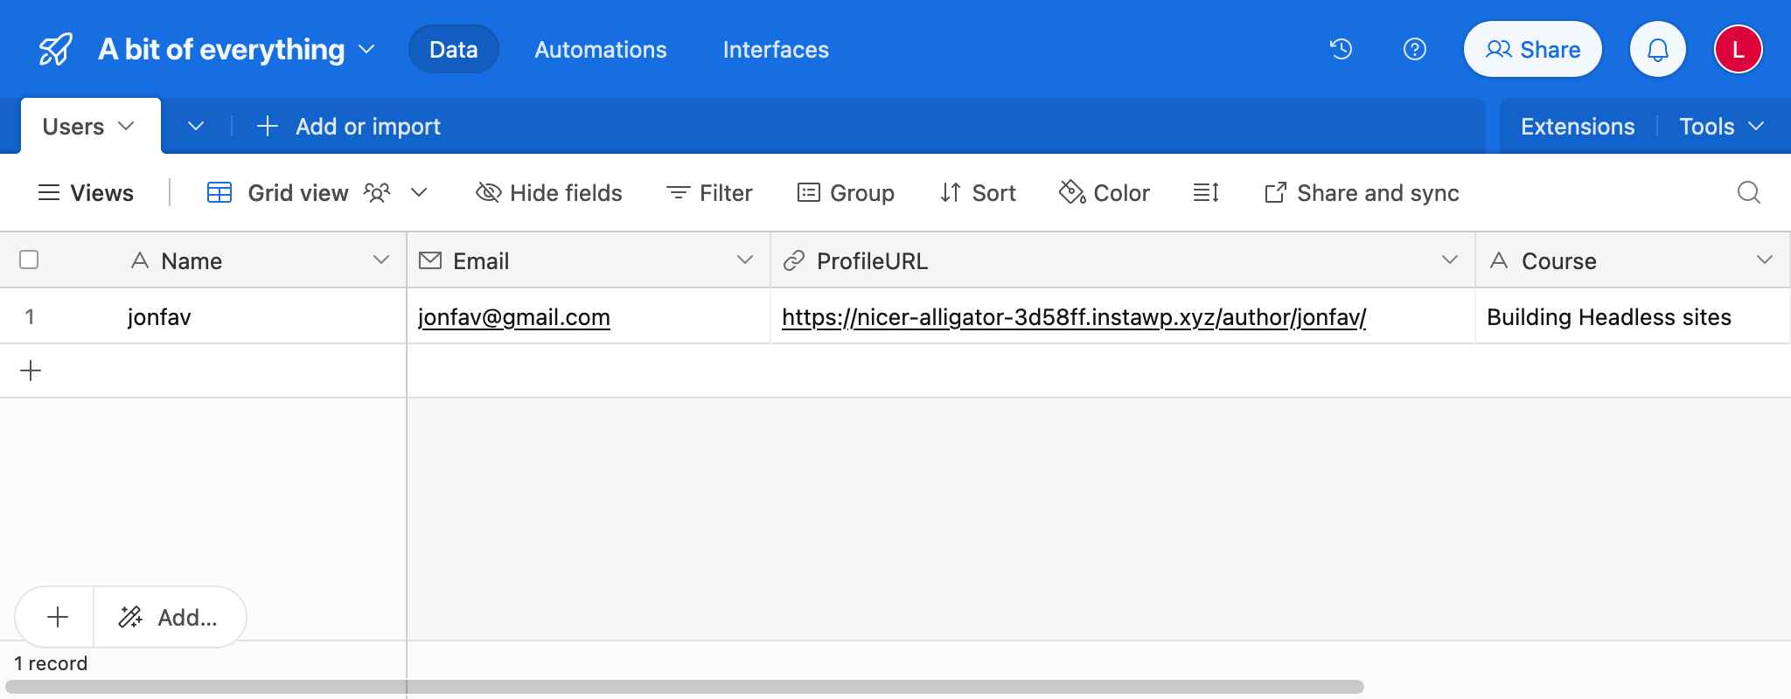Click Share and sync
Viewport: 1791px width, 699px height.
(1362, 192)
